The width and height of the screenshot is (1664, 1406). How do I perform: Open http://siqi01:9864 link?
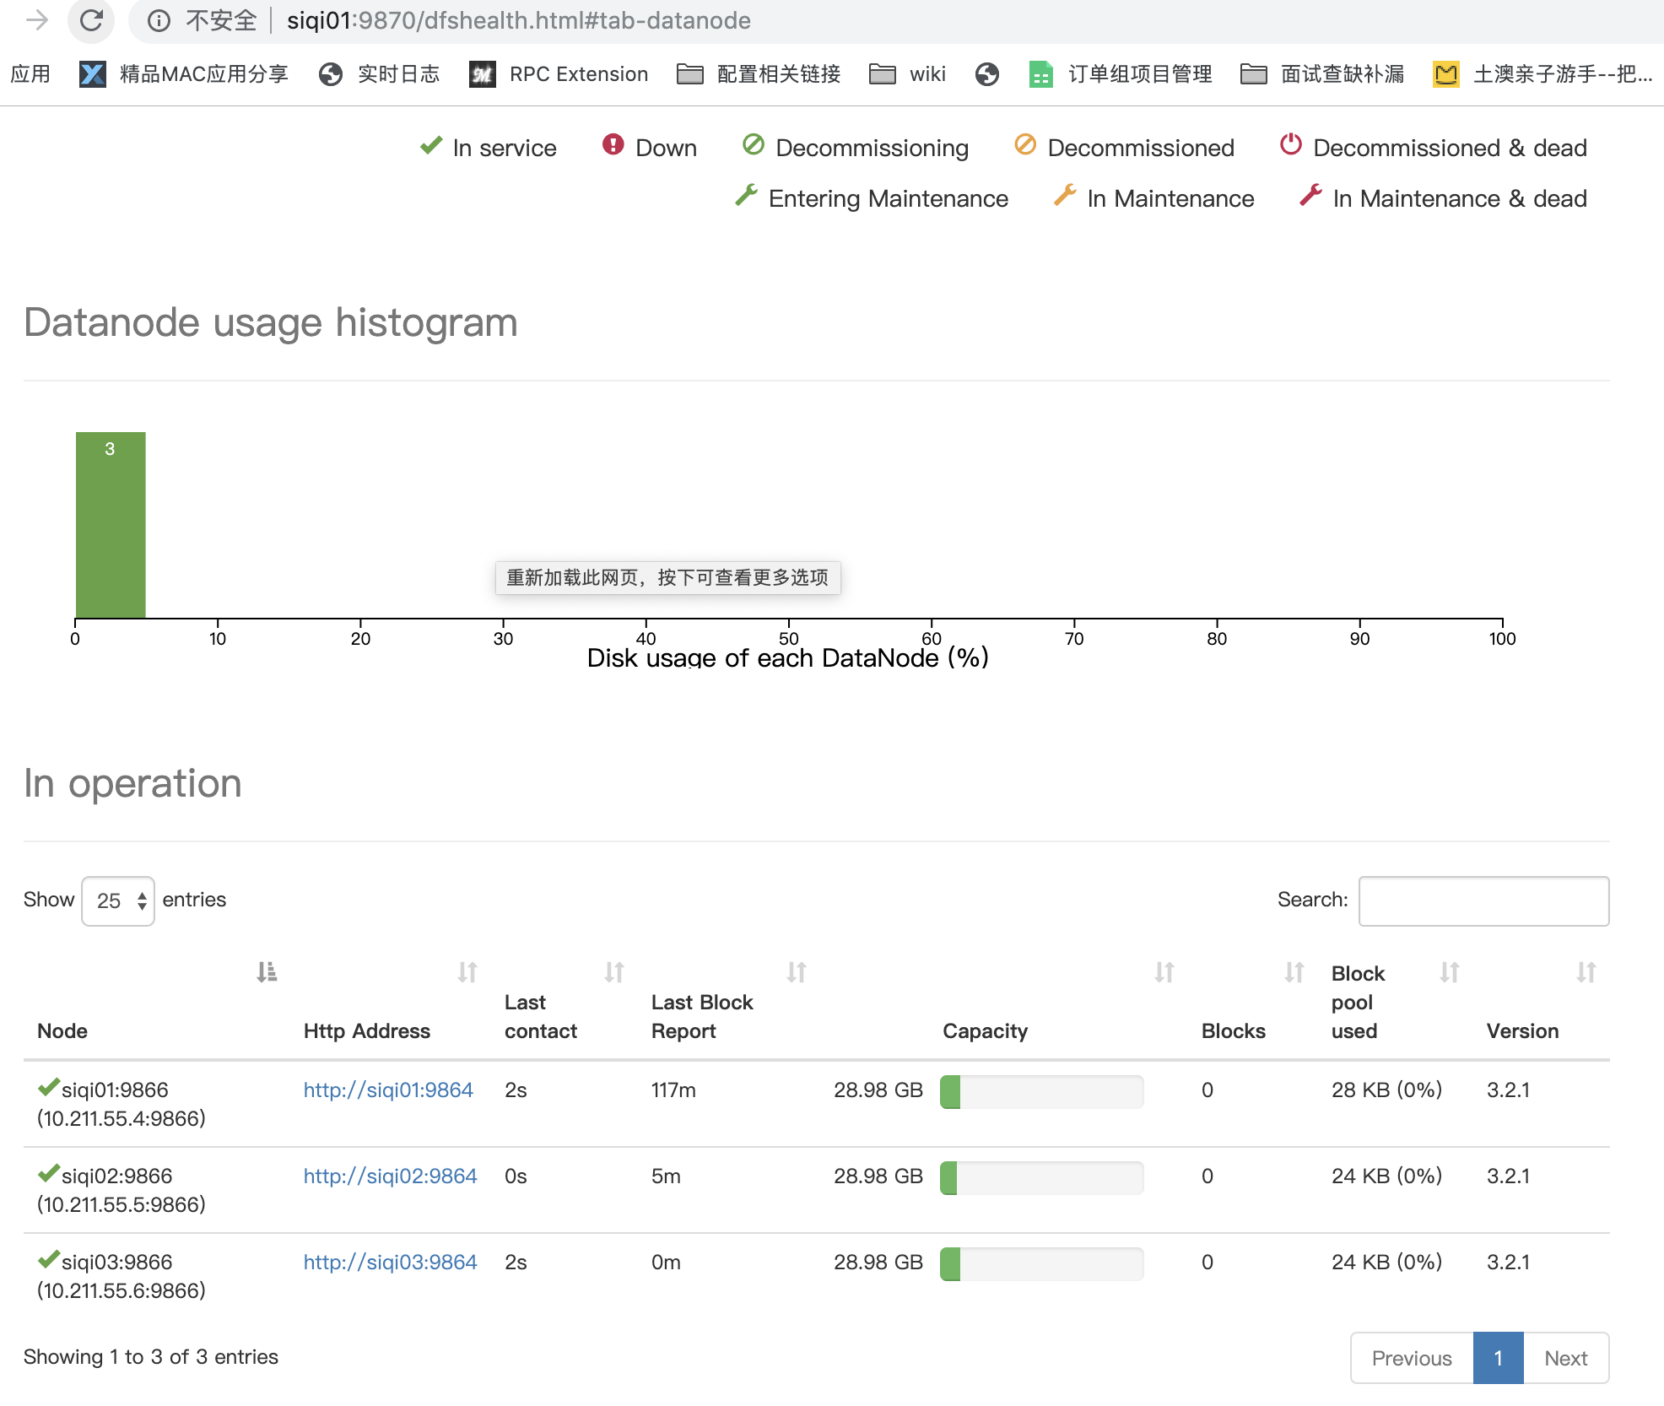tap(388, 1090)
